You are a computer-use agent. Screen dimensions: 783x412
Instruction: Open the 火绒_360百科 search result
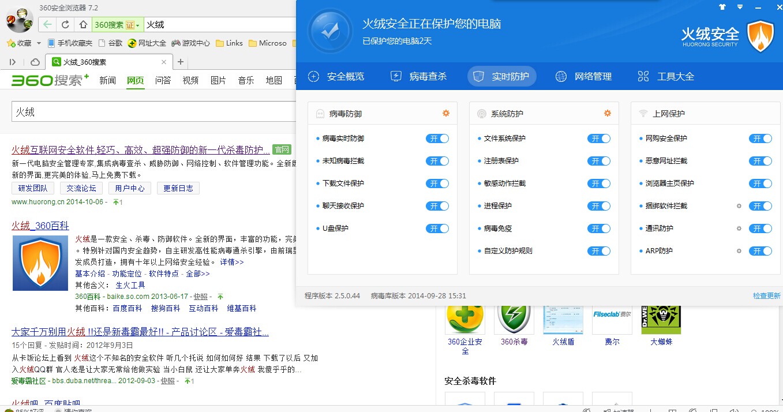40,226
